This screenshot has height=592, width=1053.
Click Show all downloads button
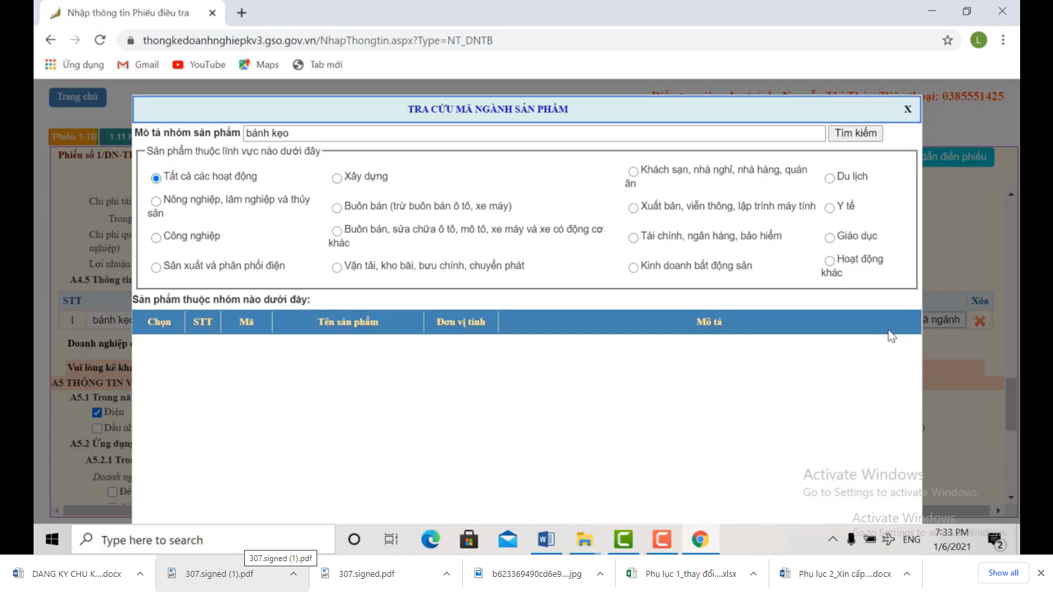click(x=1003, y=573)
